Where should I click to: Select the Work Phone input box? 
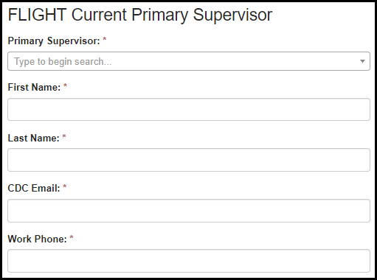click(x=189, y=261)
